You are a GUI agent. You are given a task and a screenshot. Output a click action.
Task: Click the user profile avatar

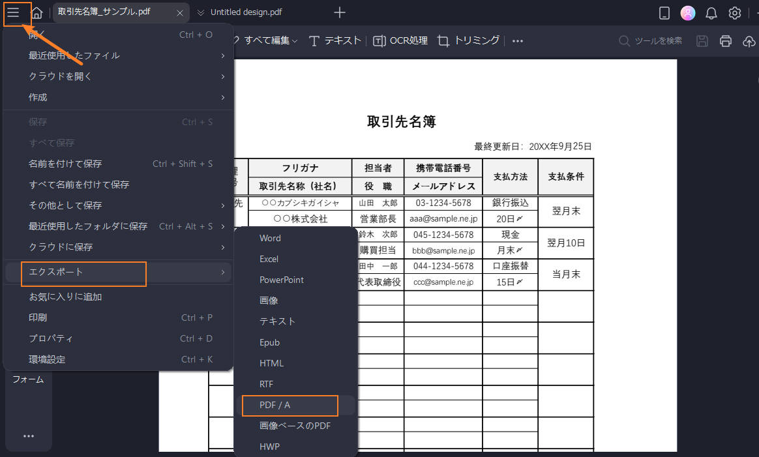pos(688,12)
